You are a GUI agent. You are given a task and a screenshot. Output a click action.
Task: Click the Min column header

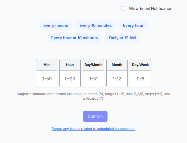click(x=47, y=65)
